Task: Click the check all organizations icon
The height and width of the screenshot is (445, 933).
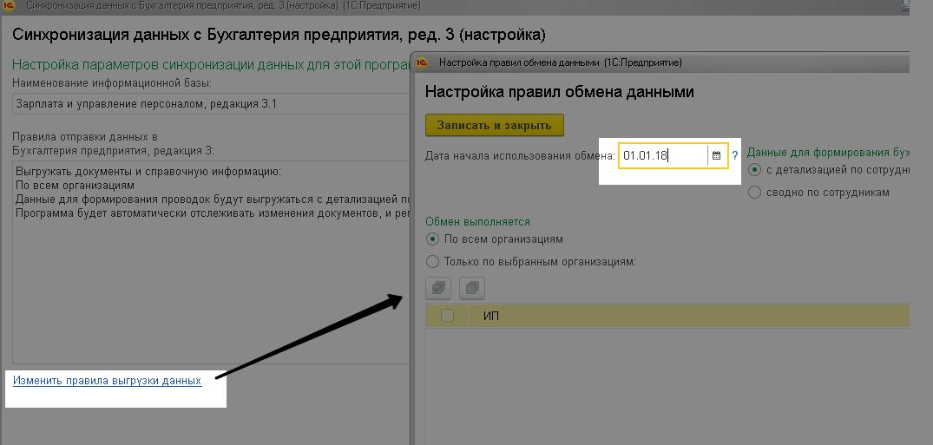Action: 438,289
